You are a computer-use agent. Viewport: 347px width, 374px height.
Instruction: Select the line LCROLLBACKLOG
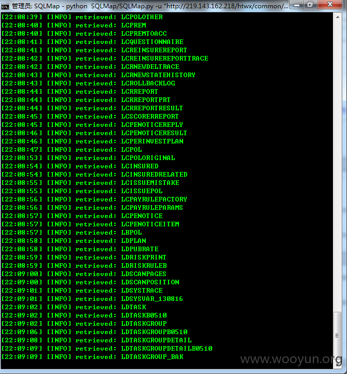88,83
